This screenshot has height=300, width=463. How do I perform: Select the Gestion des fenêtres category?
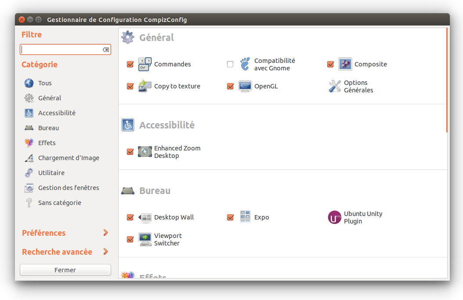point(68,188)
